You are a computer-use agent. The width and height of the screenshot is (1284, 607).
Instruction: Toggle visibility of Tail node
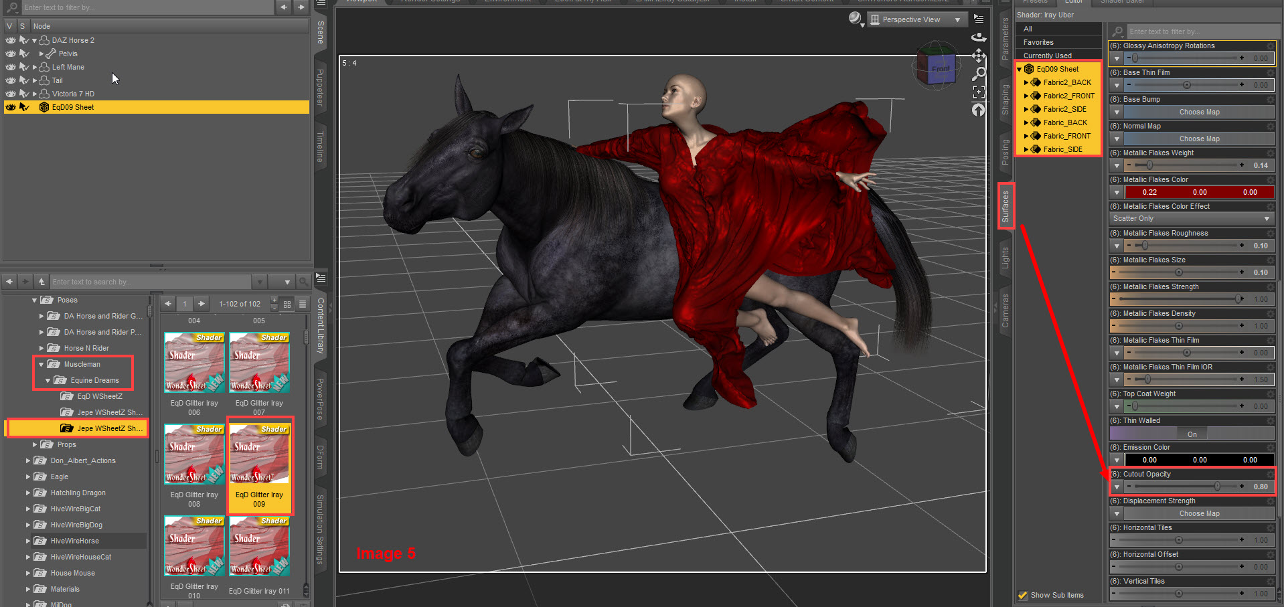(11, 80)
